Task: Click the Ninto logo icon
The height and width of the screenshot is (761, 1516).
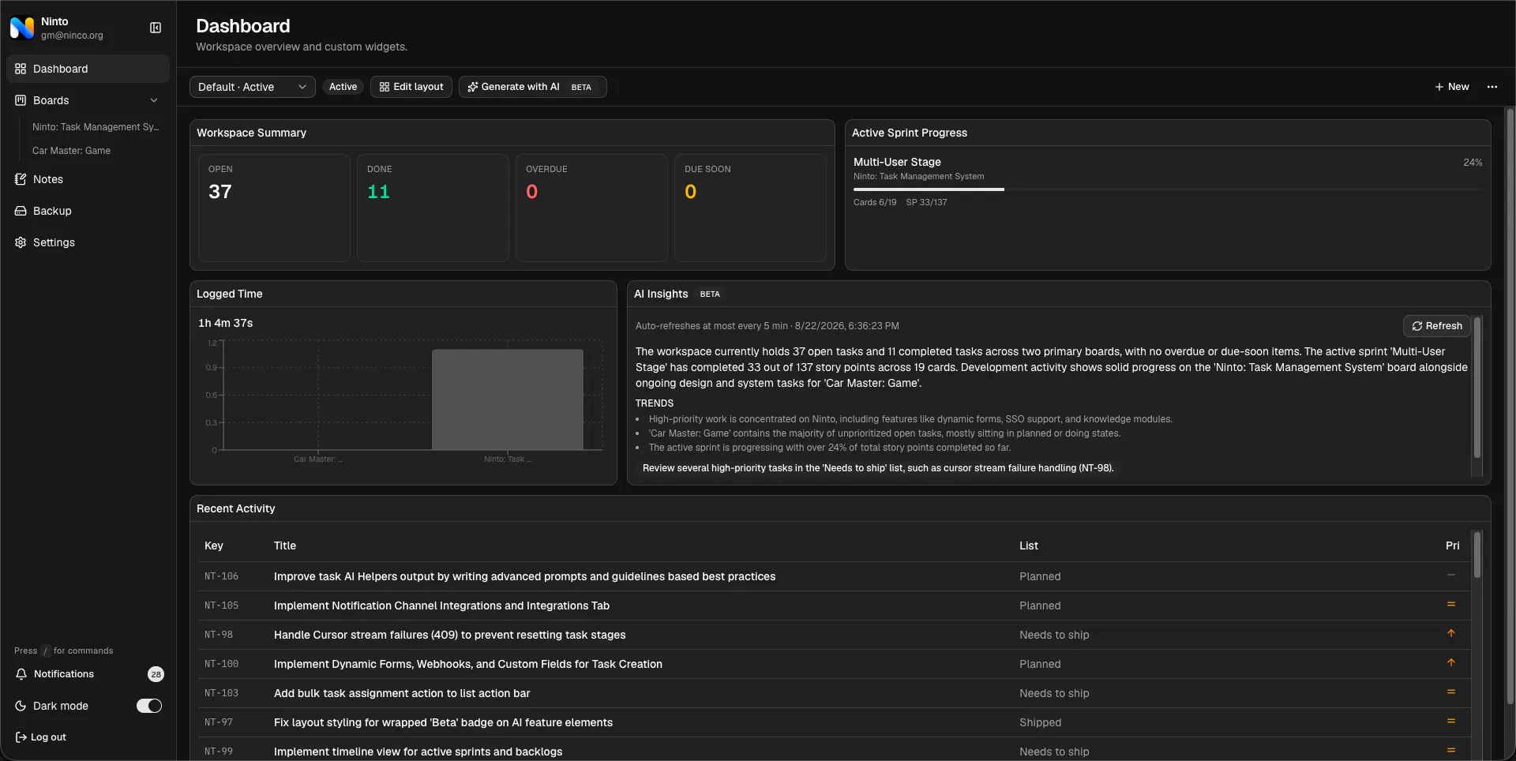Action: [x=22, y=28]
